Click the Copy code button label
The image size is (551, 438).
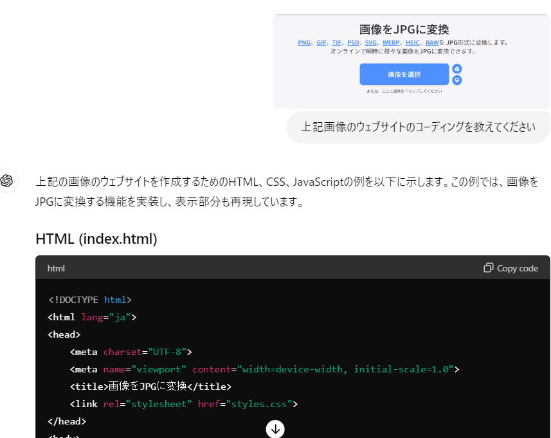tap(518, 268)
